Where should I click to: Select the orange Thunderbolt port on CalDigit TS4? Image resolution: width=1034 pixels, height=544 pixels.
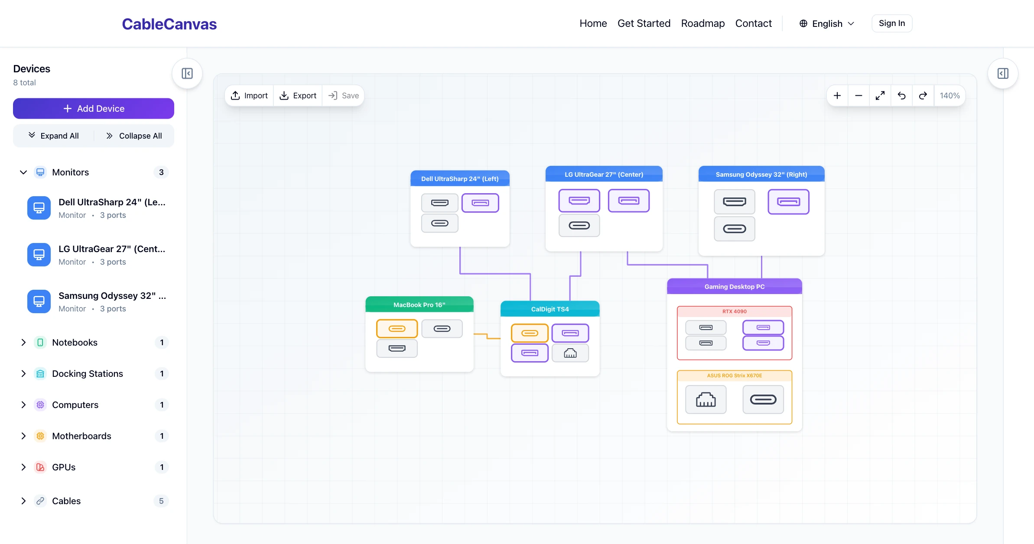tap(530, 333)
